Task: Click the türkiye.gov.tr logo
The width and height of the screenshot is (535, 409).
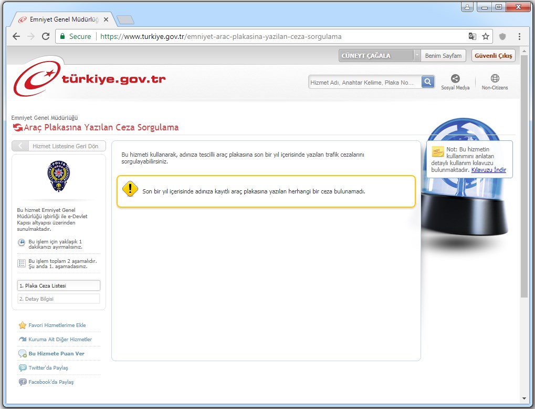Action: [89, 80]
